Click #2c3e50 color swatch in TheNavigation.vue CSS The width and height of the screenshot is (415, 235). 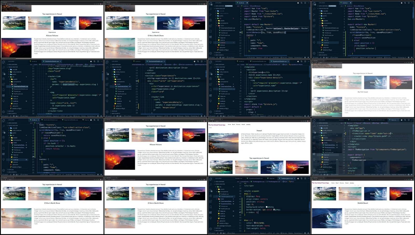click(255, 223)
